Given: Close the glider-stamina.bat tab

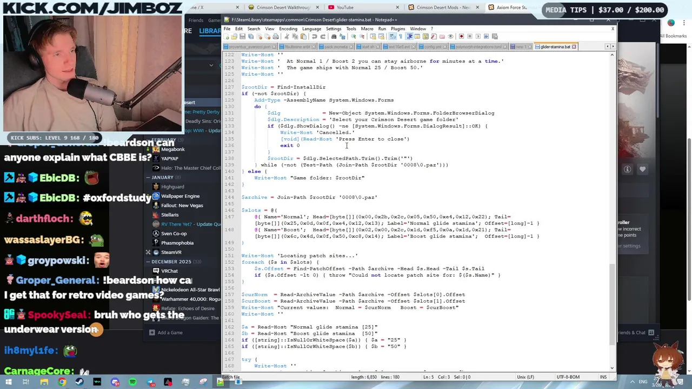Looking at the screenshot, I should pos(574,47).
